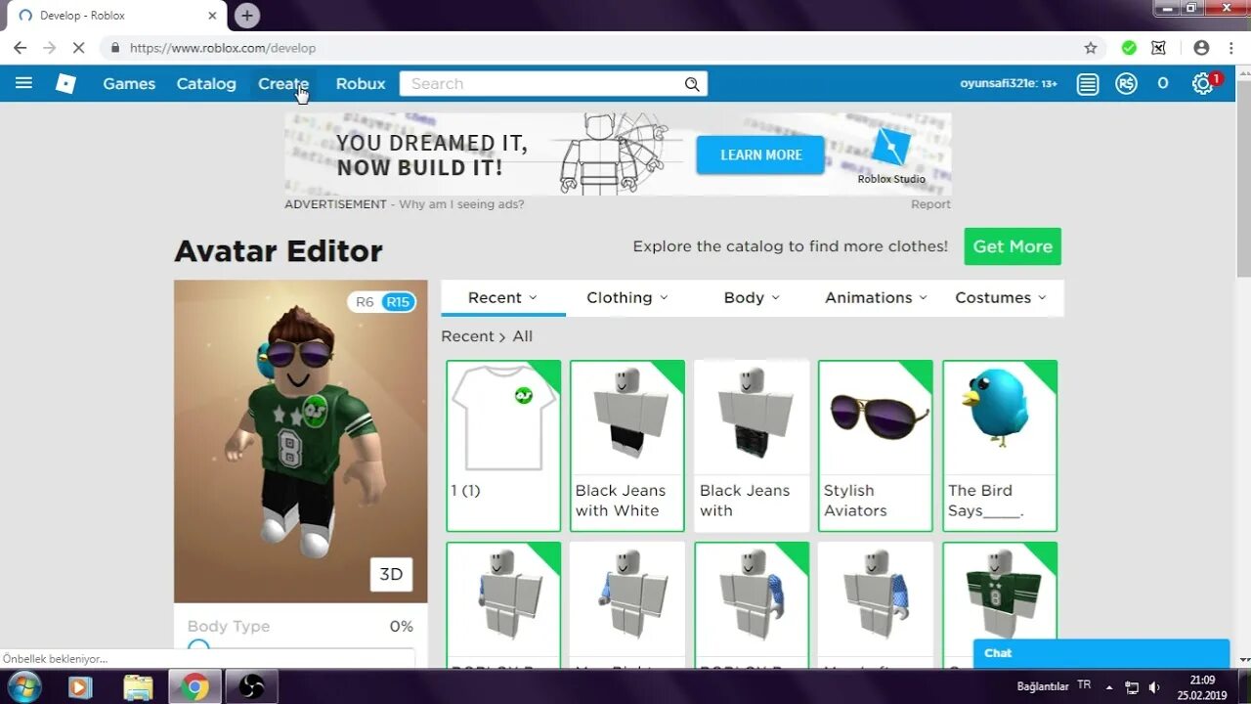The image size is (1251, 704).
Task: Adjust the Body Type slider handle
Action: [x=198, y=647]
